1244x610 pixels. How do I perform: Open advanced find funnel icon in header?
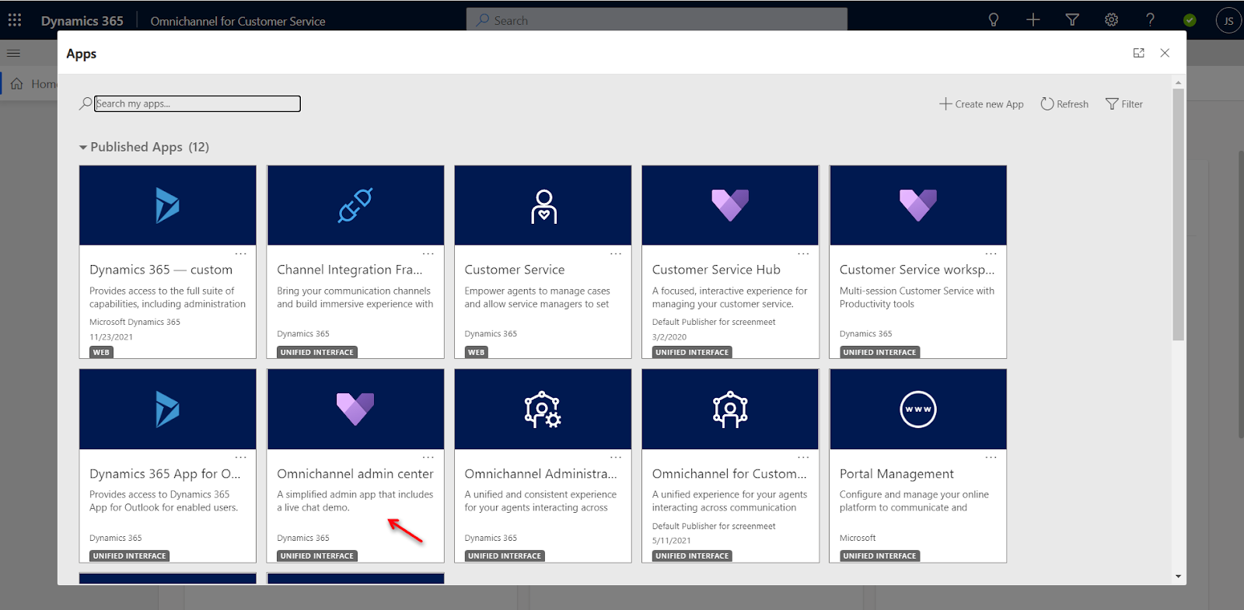1072,20
